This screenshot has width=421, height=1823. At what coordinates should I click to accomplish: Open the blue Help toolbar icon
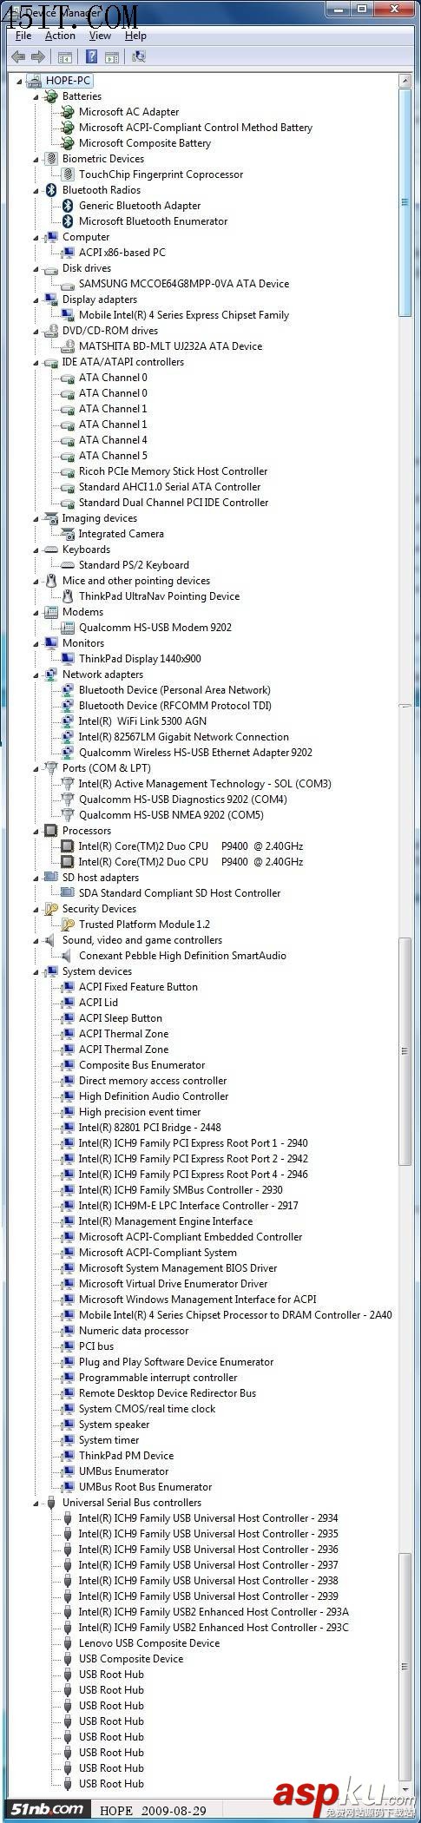click(91, 56)
